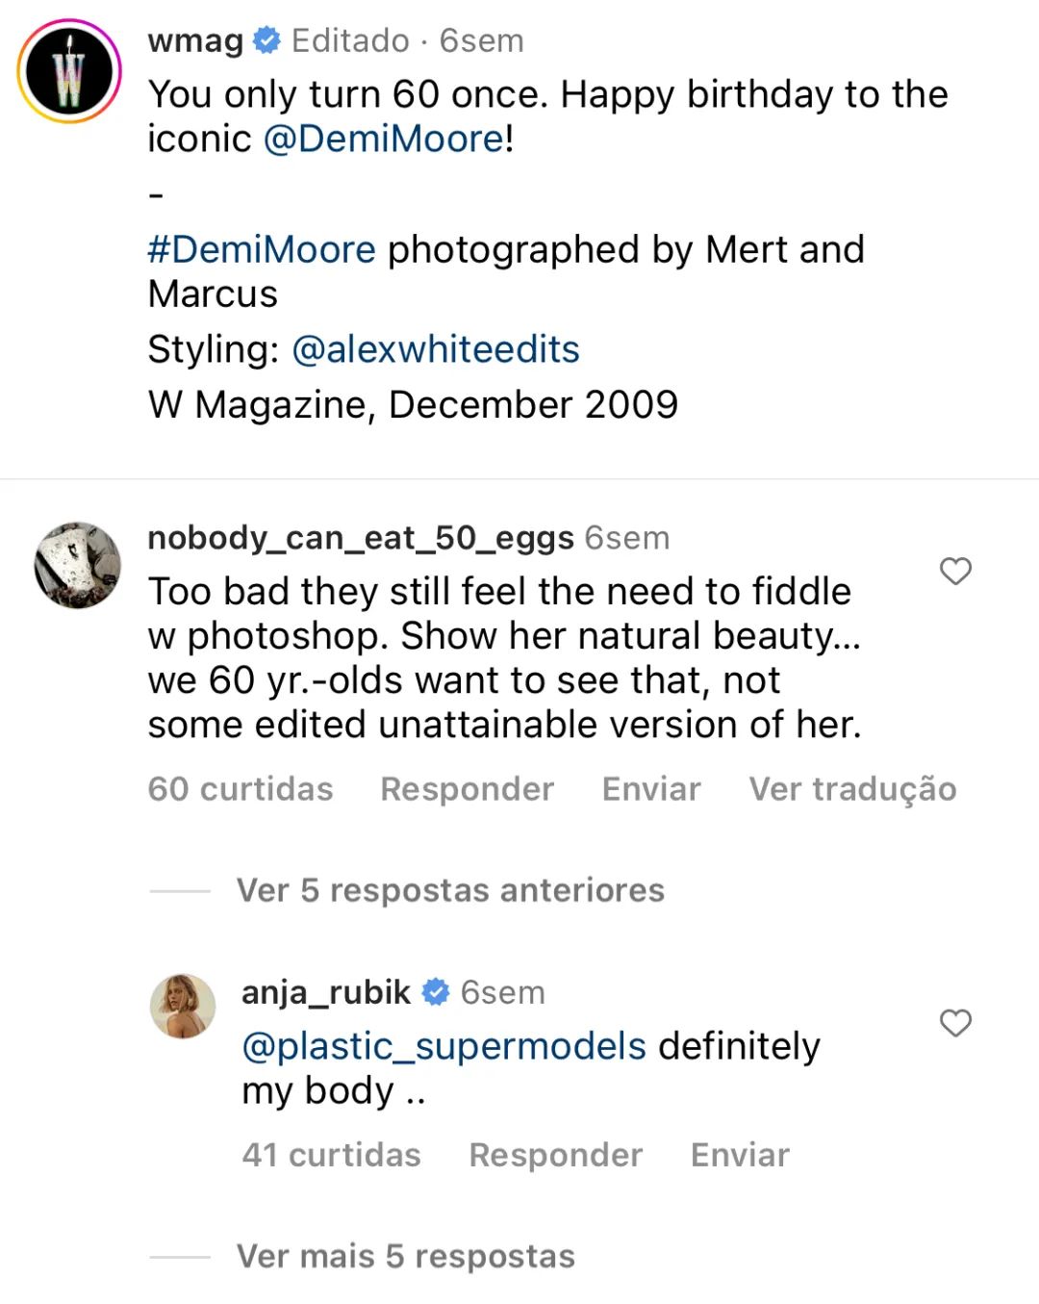Send anja_rubik's reply via Enviar
Image resolution: width=1039 pixels, height=1304 pixels.
(740, 1155)
